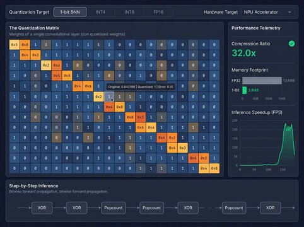The height and width of the screenshot is (227, 304).
Task: Click the Original 0.843190 tooltip
Action: pos(141,86)
